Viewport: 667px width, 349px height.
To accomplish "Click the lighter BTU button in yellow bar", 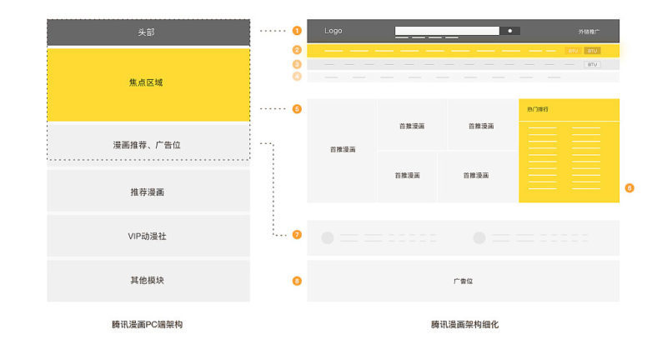I will [x=573, y=51].
